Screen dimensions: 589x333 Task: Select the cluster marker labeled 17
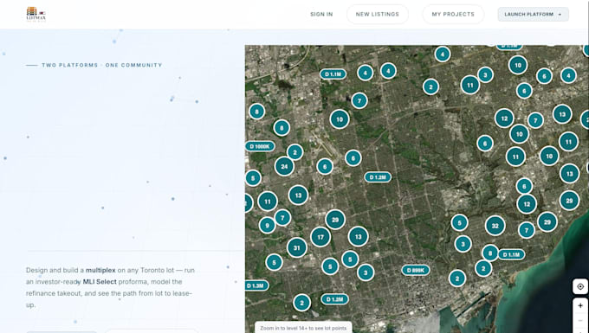tap(320, 237)
